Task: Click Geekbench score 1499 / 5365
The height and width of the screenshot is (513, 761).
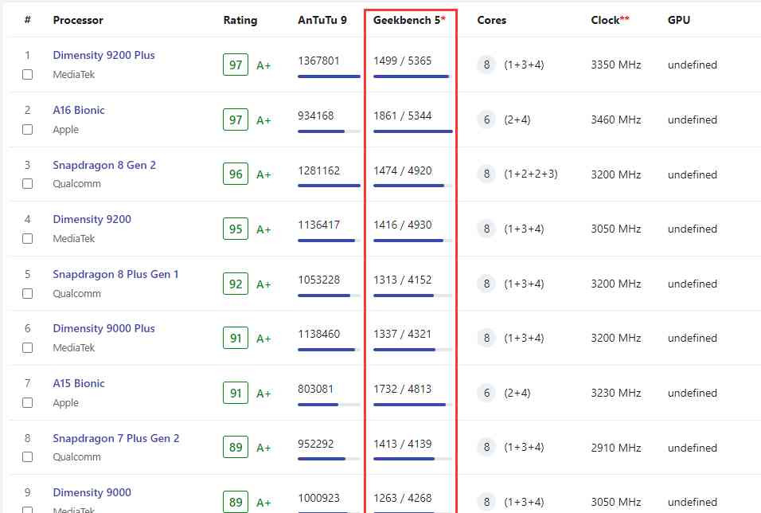Action: pyautogui.click(x=402, y=61)
